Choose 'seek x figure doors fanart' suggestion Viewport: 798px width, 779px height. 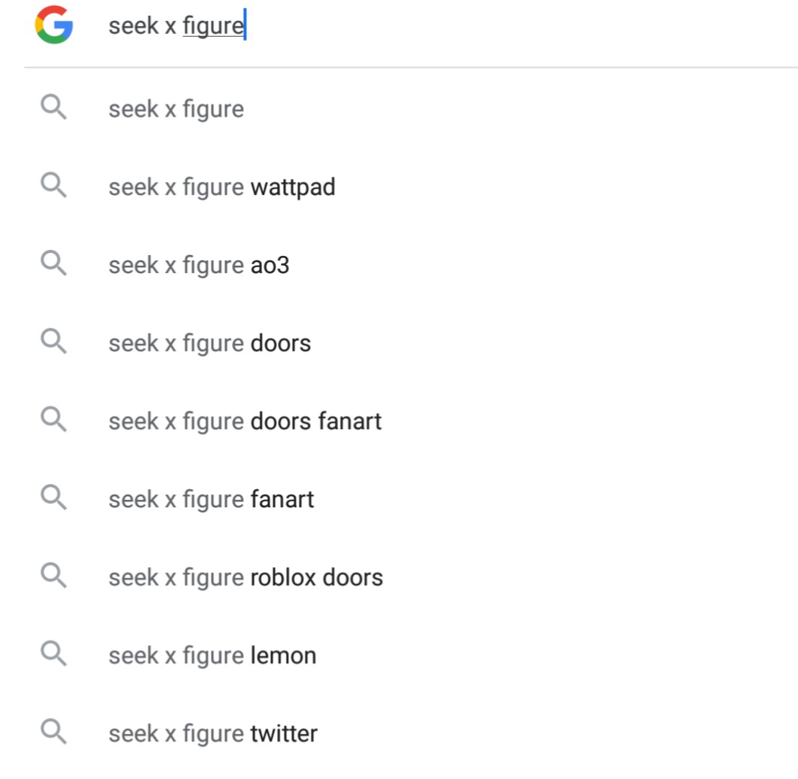pyautogui.click(x=245, y=421)
